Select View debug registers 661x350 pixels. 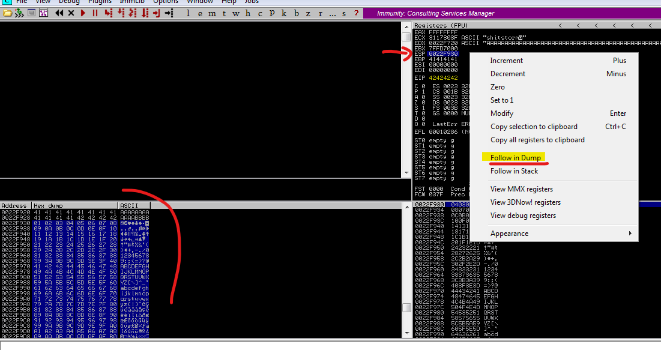point(554,216)
